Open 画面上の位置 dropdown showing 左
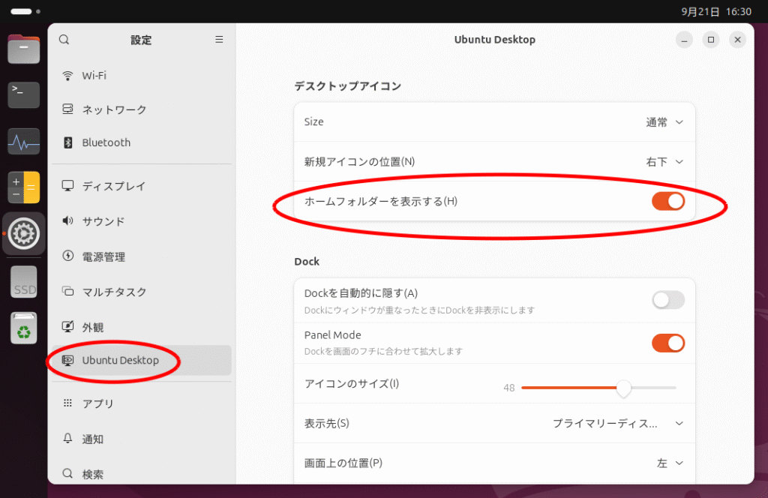The image size is (768, 498). (670, 463)
